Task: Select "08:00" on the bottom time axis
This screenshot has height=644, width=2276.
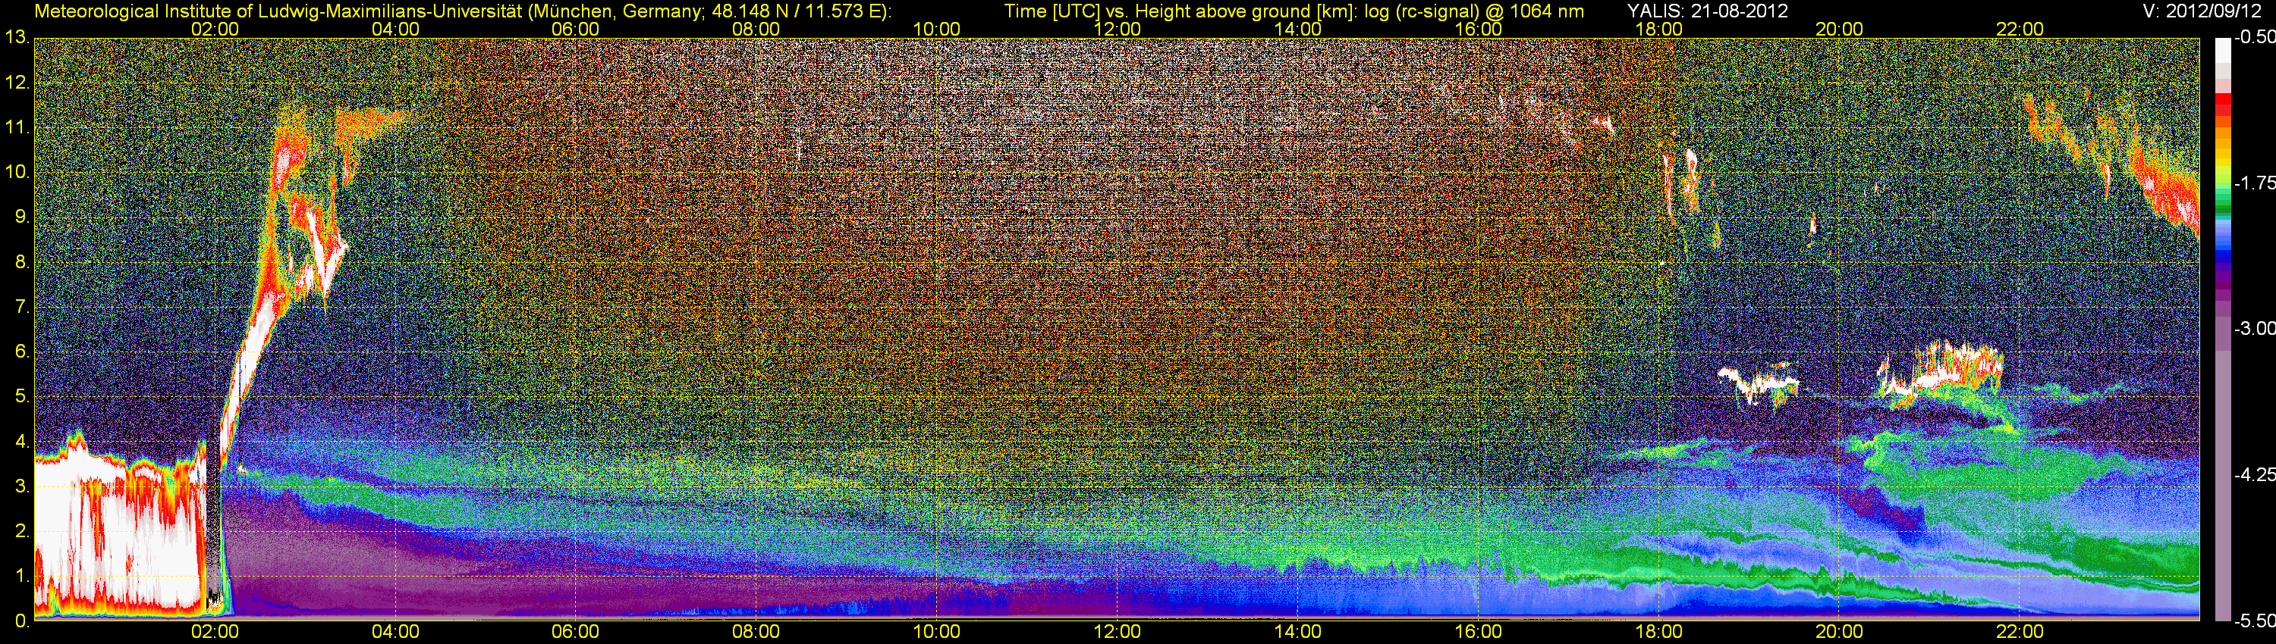Action: (756, 632)
